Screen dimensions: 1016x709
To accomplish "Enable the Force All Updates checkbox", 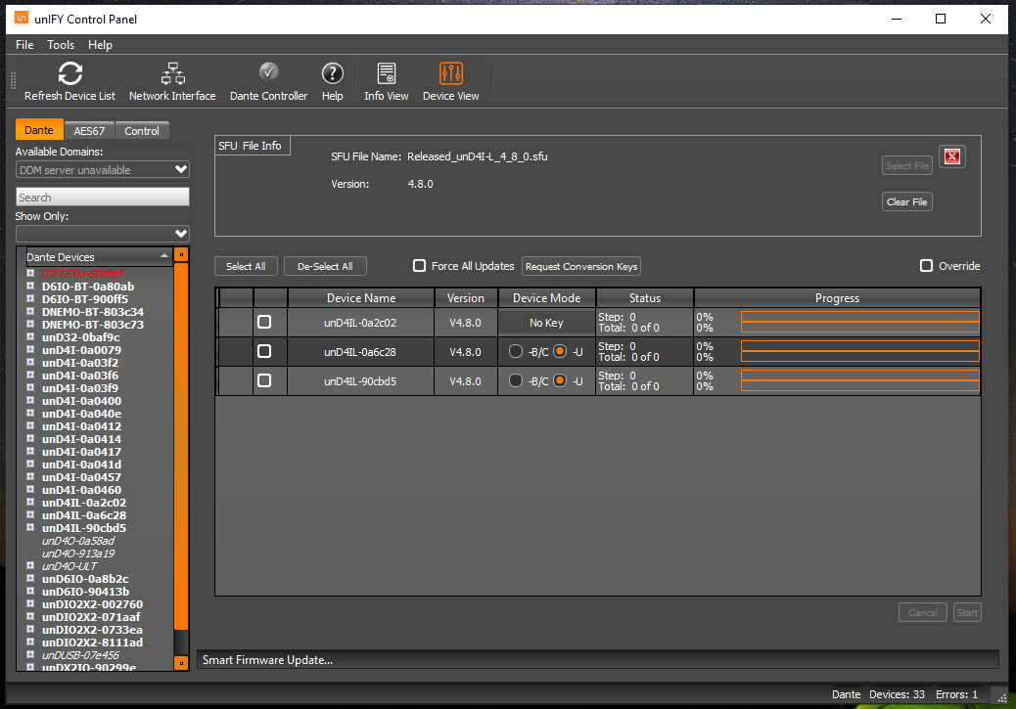I will pos(420,266).
